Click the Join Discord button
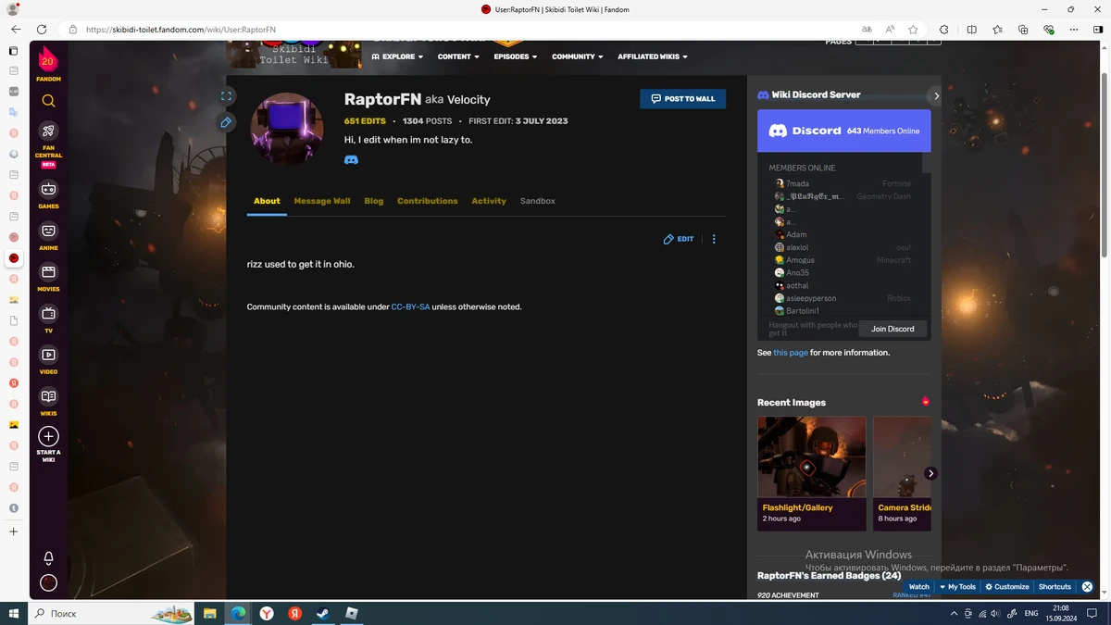1111x625 pixels. pos(892,329)
